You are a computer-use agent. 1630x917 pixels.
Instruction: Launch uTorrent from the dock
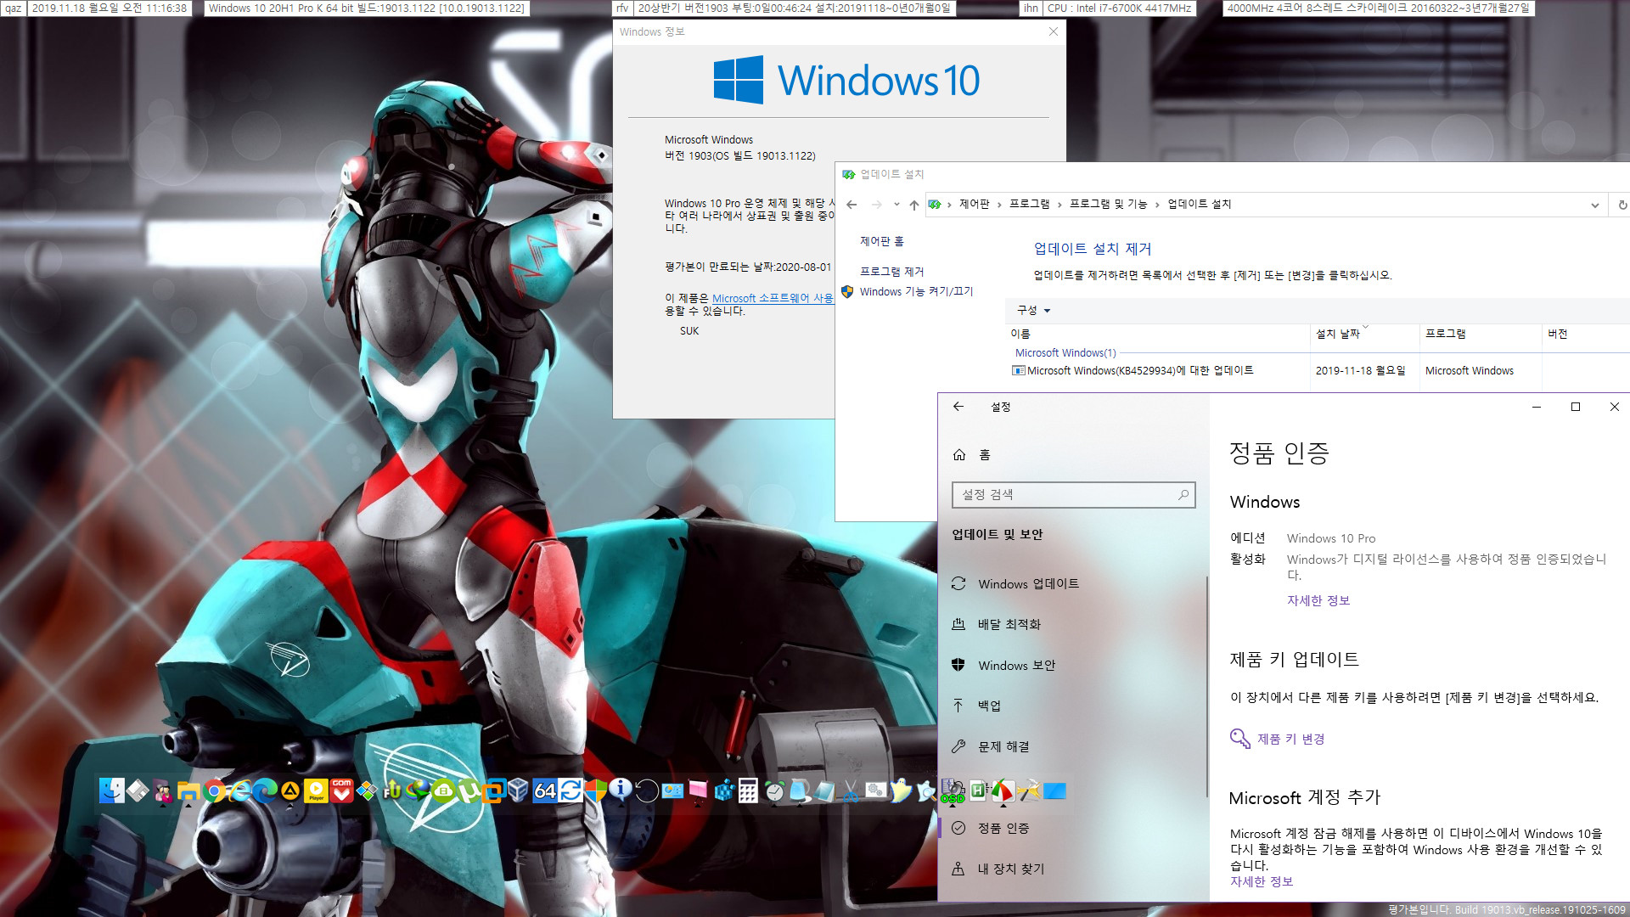pyautogui.click(x=468, y=790)
